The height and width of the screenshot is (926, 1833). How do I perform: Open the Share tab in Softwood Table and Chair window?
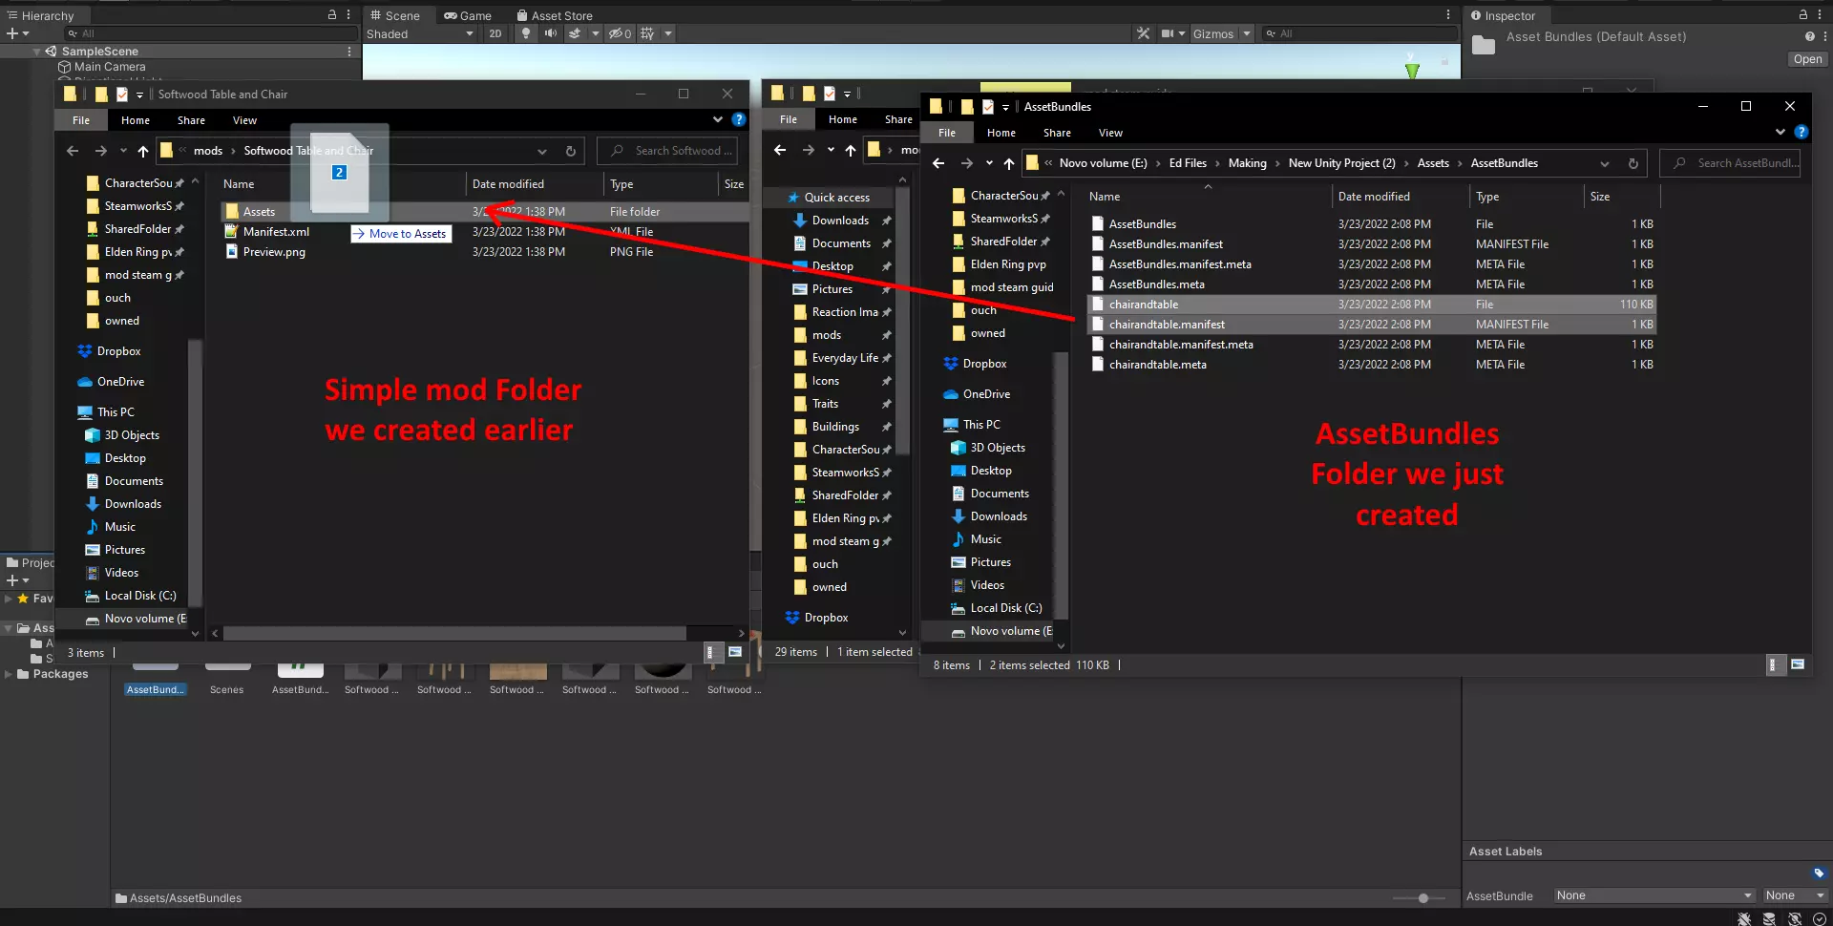coord(191,120)
